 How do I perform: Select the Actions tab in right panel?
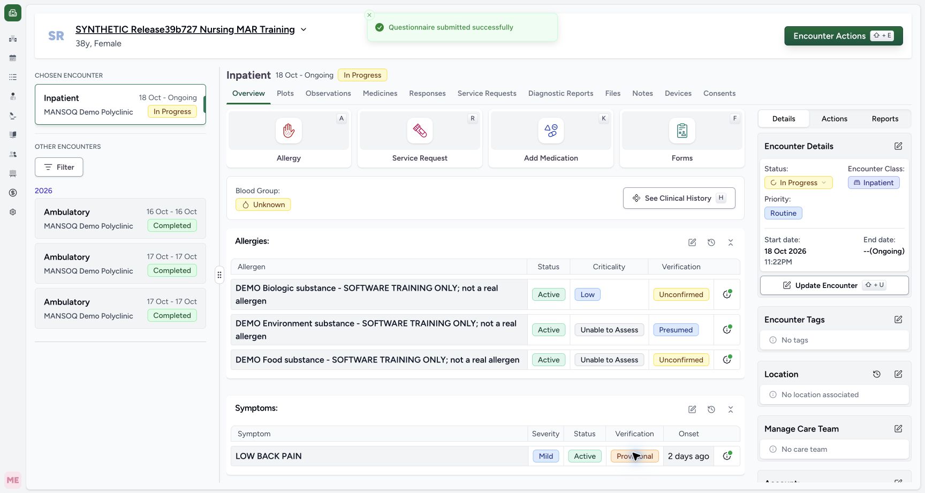coord(835,119)
